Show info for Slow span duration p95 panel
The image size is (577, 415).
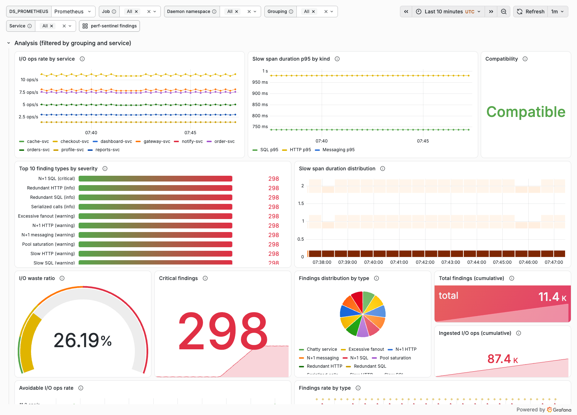337,59
